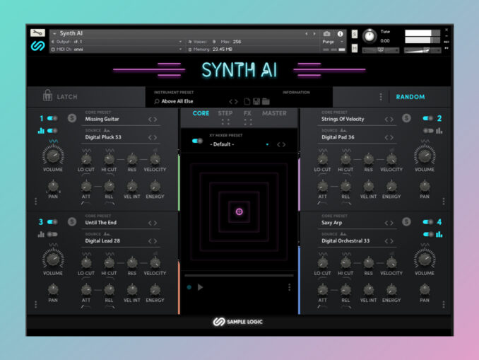Click the XY pad center cursor
Image resolution: width=479 pixels, height=360 pixels.
239,211
